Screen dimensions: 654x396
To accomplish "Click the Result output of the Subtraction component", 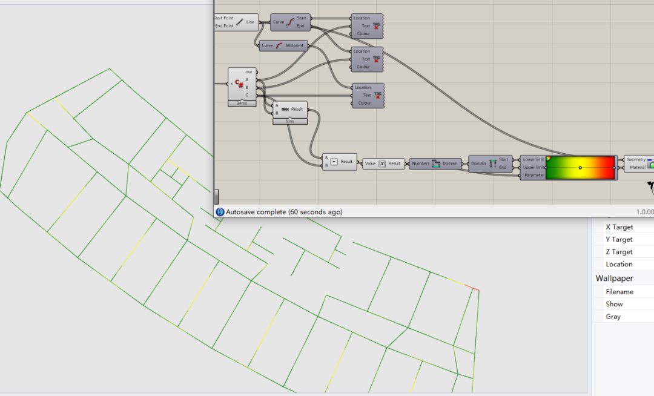I will click(346, 161).
